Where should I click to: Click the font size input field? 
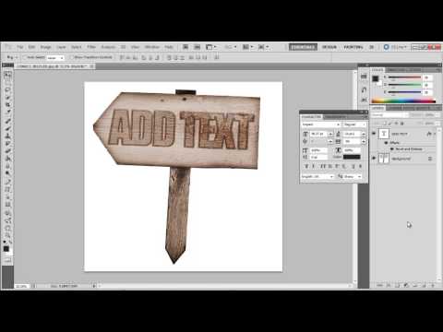[318, 134]
